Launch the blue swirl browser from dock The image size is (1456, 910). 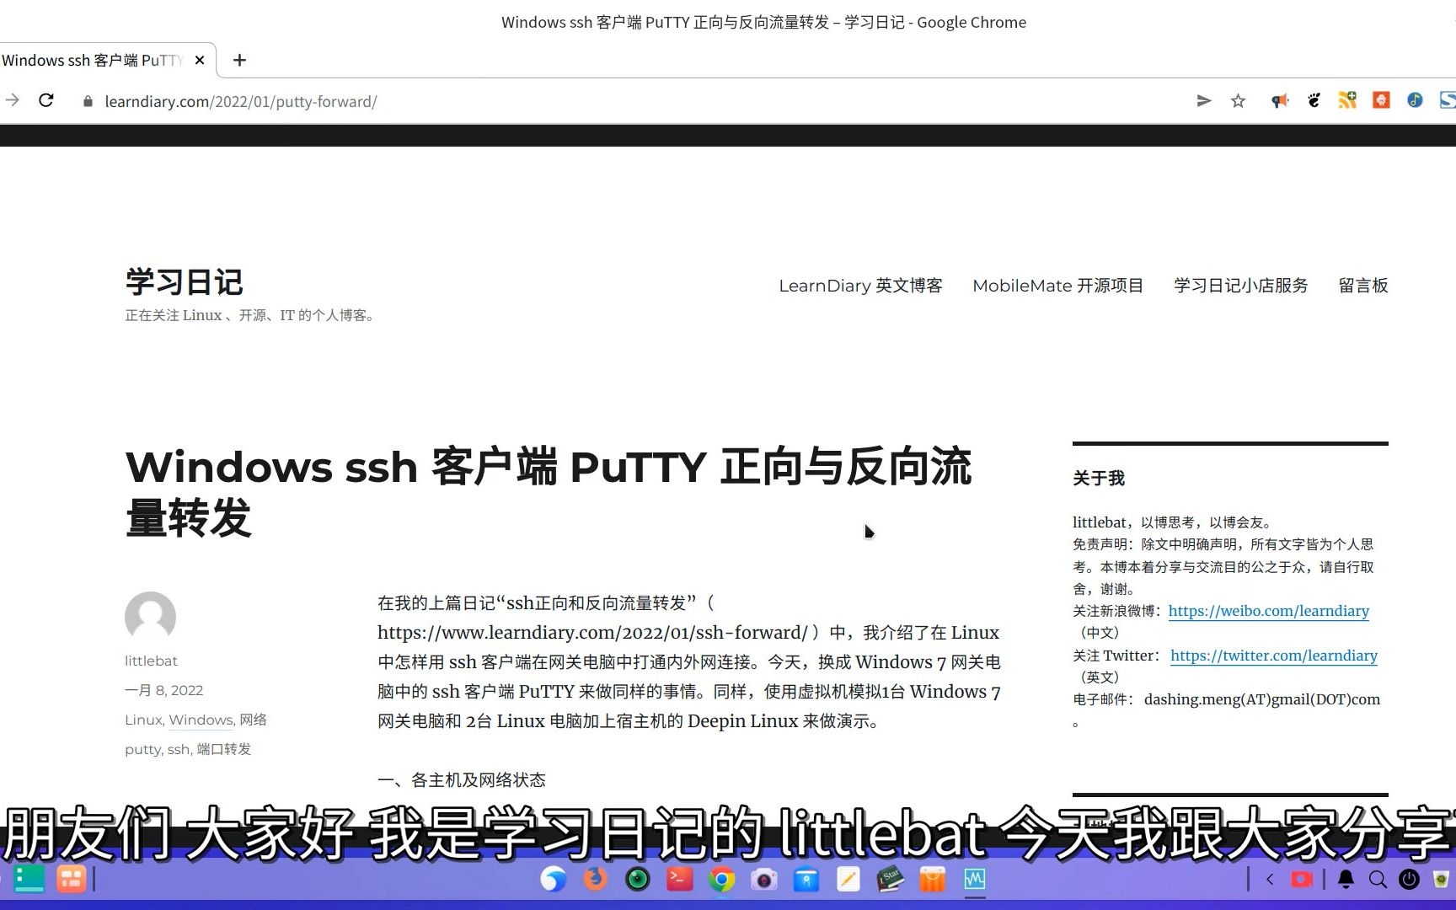point(553,879)
